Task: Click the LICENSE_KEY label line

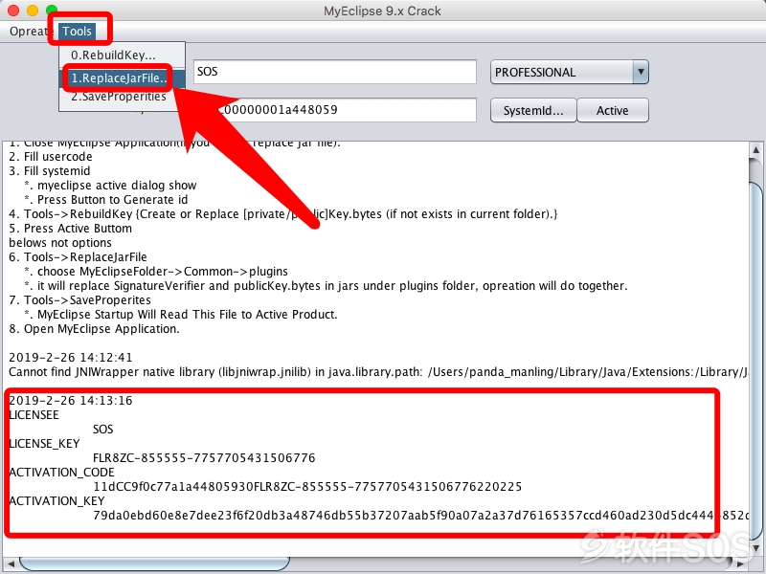Action: tap(44, 444)
